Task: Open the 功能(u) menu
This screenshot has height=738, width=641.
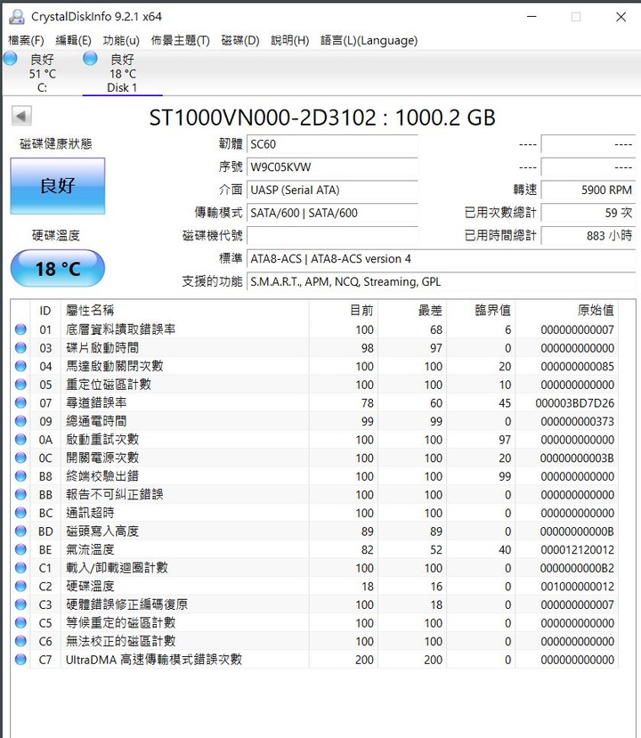Action: 121,40
